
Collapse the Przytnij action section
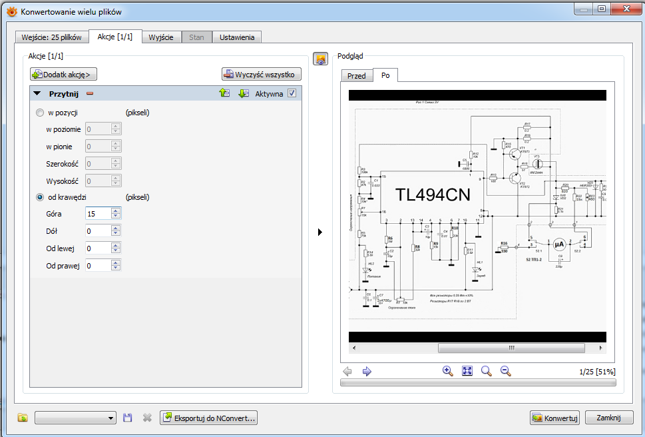pyautogui.click(x=37, y=93)
